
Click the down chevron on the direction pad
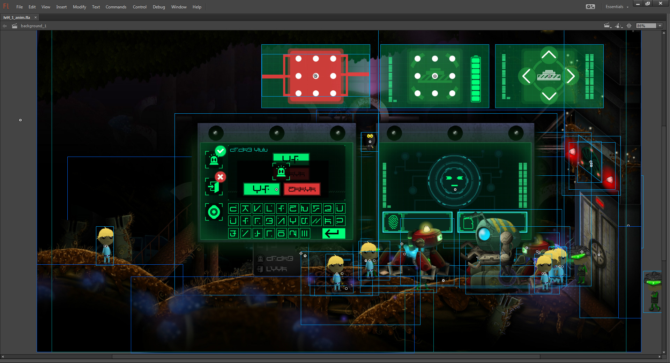click(x=549, y=95)
